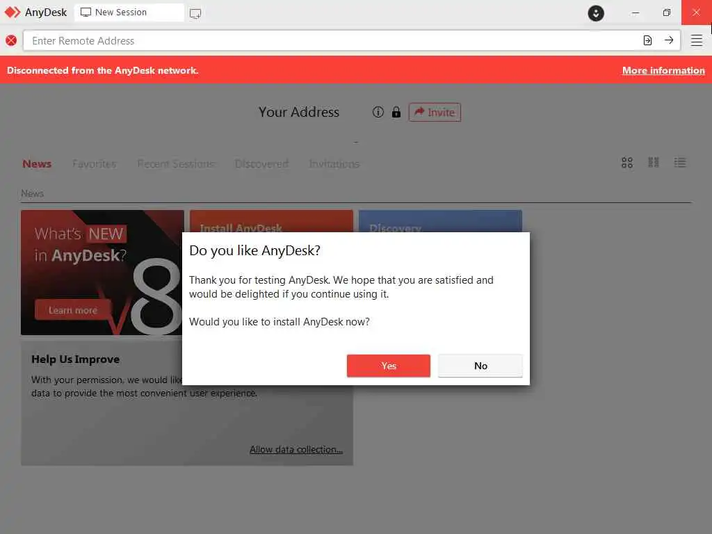
Task: Close the AnyDesk window
Action: click(x=696, y=13)
